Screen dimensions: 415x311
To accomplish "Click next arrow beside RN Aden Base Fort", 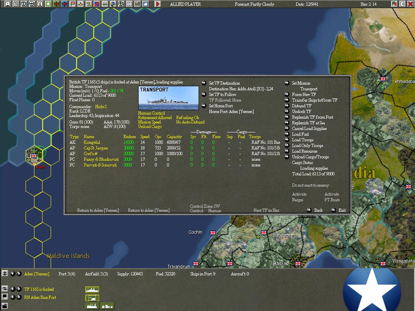I will (x=19, y=297).
